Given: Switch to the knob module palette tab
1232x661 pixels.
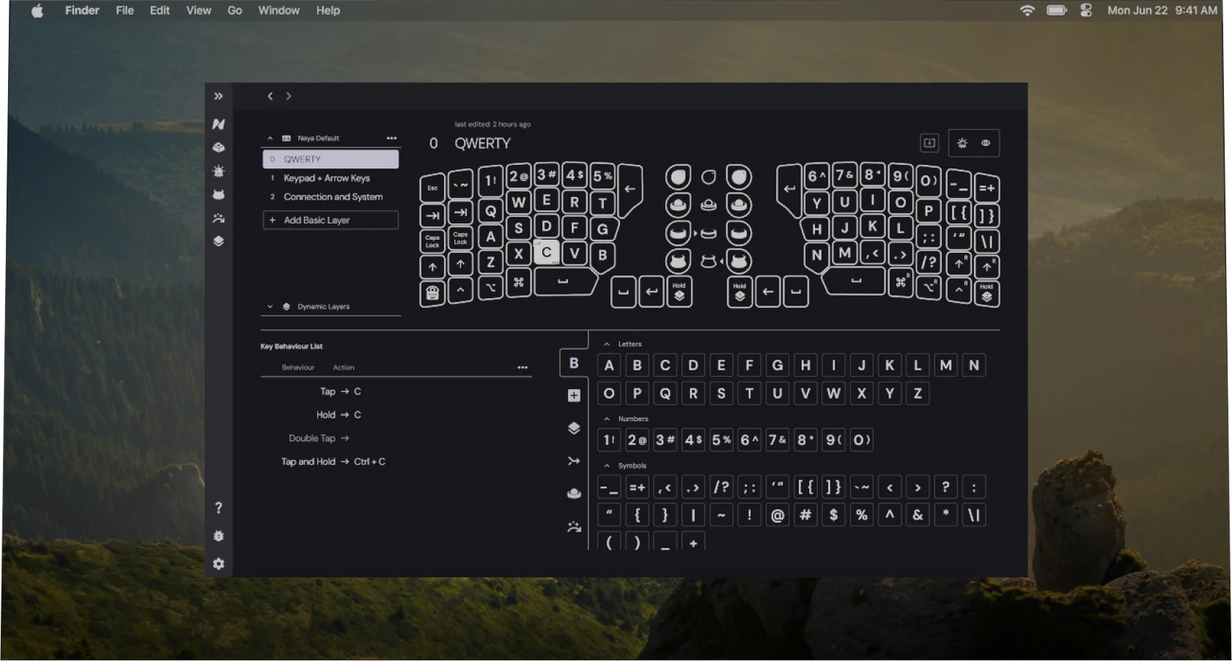Looking at the screenshot, I should pyautogui.click(x=574, y=493).
